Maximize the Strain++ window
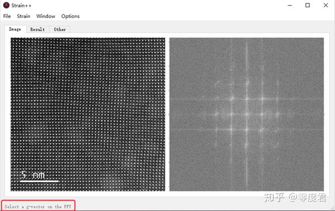 coord(308,6)
